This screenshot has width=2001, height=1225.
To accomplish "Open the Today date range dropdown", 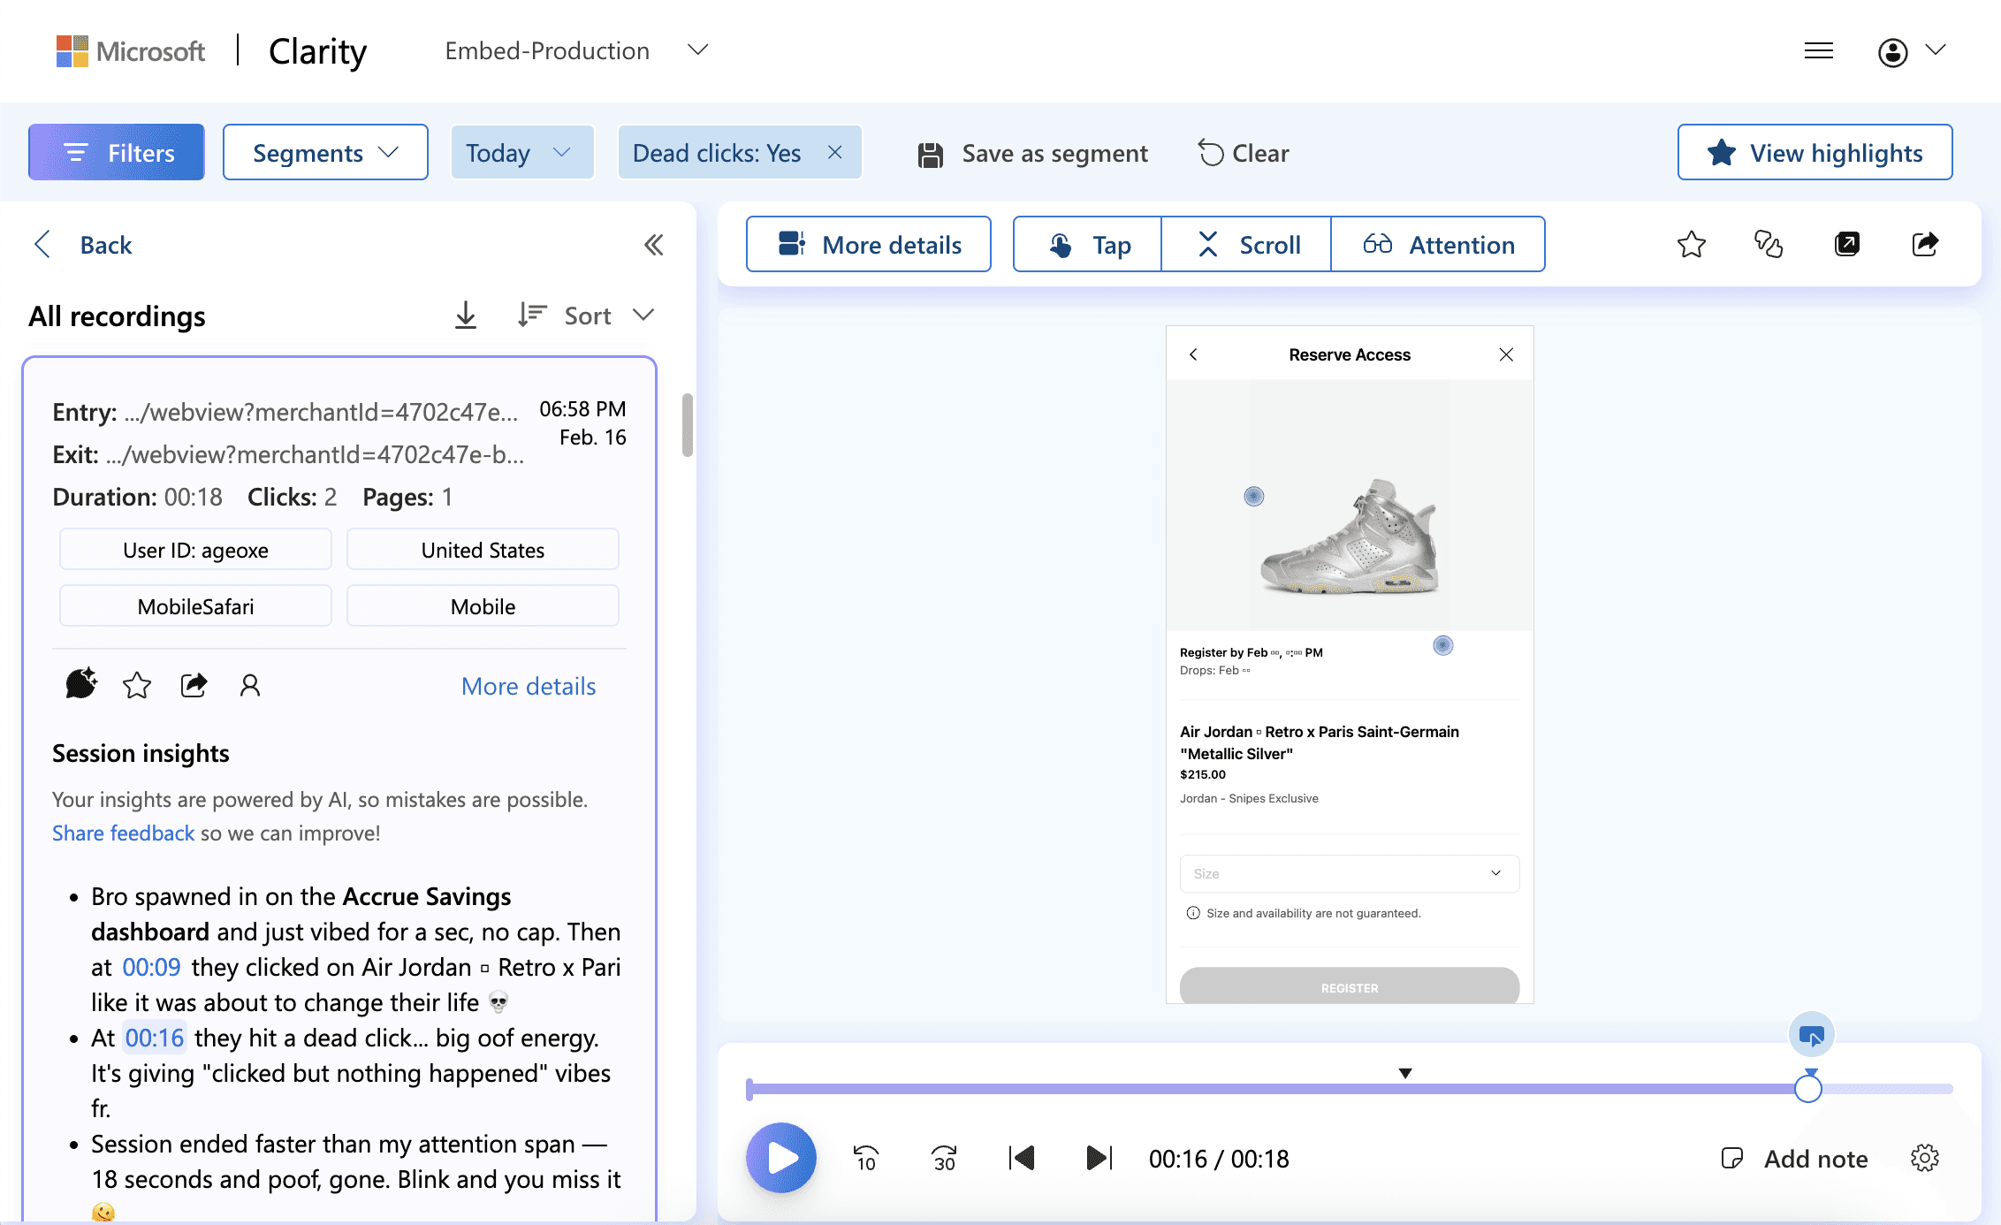I will pos(521,153).
